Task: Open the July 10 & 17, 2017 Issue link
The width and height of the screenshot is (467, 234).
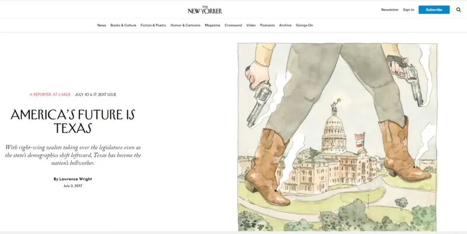Action: tap(96, 95)
